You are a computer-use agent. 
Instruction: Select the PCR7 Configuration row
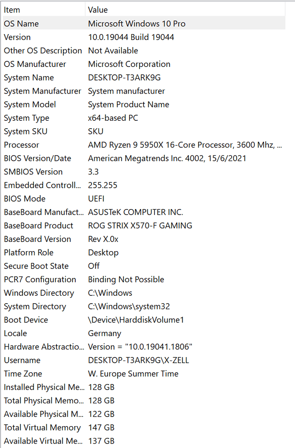144,280
